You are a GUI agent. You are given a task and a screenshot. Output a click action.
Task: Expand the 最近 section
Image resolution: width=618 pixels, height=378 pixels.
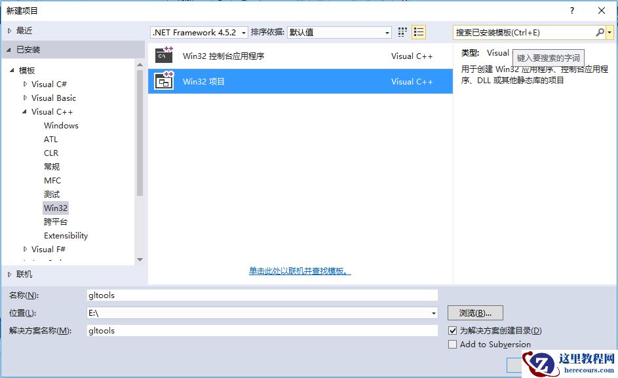(9, 30)
